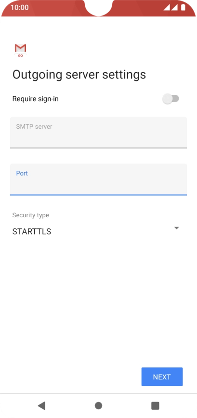Expand the Security type dropdown arrow
Viewport: 197px width, 418px height.
click(x=177, y=228)
